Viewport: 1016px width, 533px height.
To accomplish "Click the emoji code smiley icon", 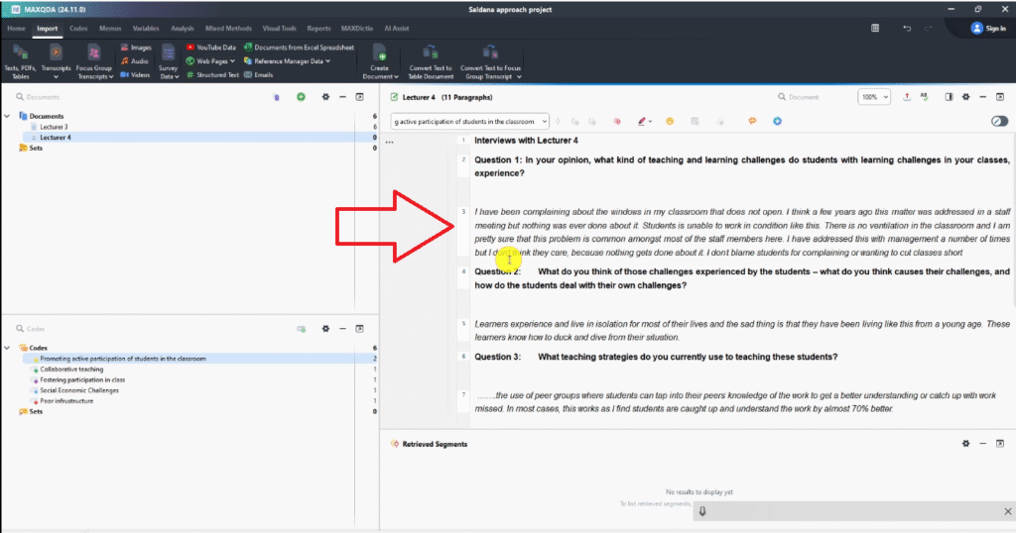I will point(670,121).
